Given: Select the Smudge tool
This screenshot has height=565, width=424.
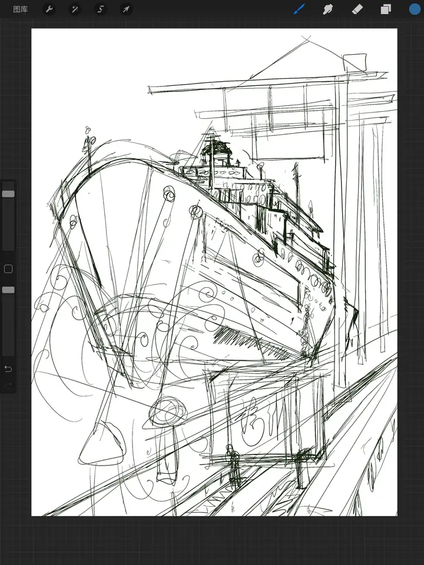Looking at the screenshot, I should click(x=328, y=9).
